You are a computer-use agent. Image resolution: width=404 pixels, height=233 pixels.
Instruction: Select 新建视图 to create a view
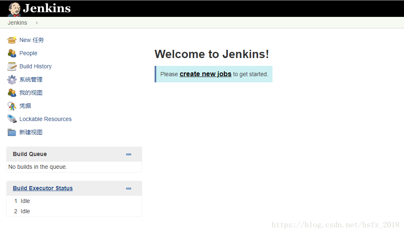click(x=31, y=132)
